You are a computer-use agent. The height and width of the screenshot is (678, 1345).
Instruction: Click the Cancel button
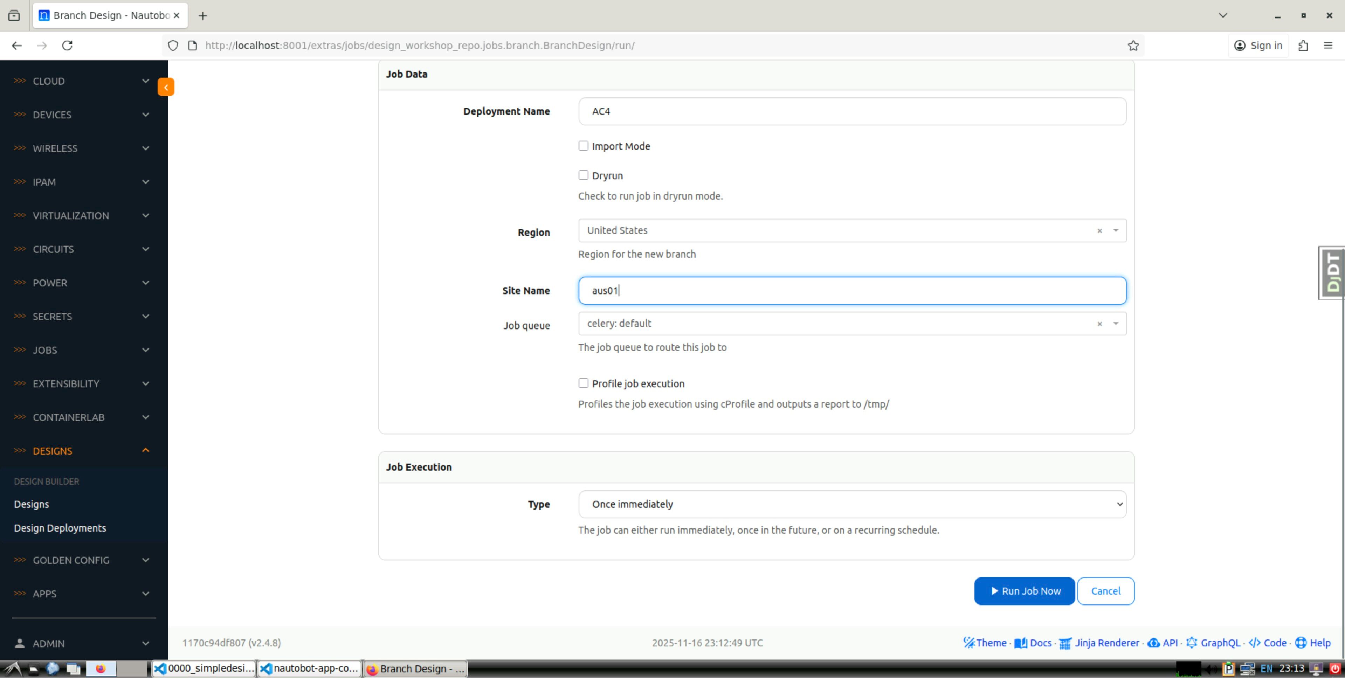point(1105,591)
